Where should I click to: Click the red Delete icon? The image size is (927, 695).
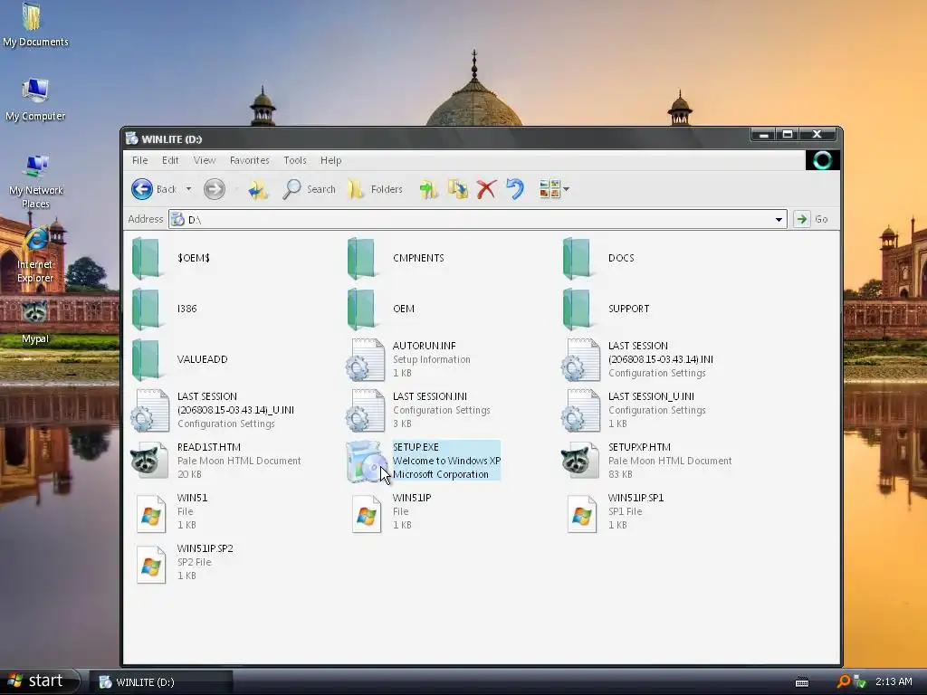pyautogui.click(x=486, y=189)
